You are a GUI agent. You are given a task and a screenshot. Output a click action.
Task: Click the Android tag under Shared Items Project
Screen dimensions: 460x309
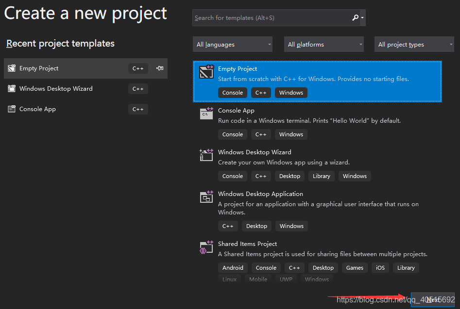(x=233, y=267)
